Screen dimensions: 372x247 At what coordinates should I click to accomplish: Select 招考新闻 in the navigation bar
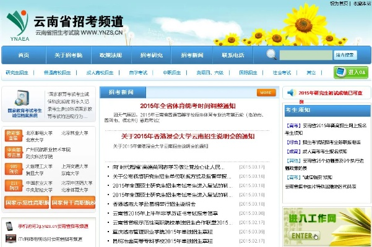(192, 55)
